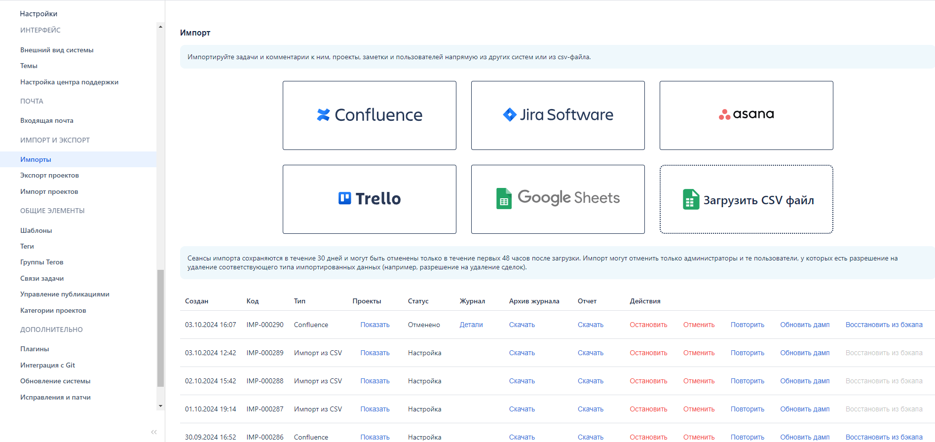Download the report for IMP-000290
Viewport: 935px width, 442px height.
(x=591, y=325)
